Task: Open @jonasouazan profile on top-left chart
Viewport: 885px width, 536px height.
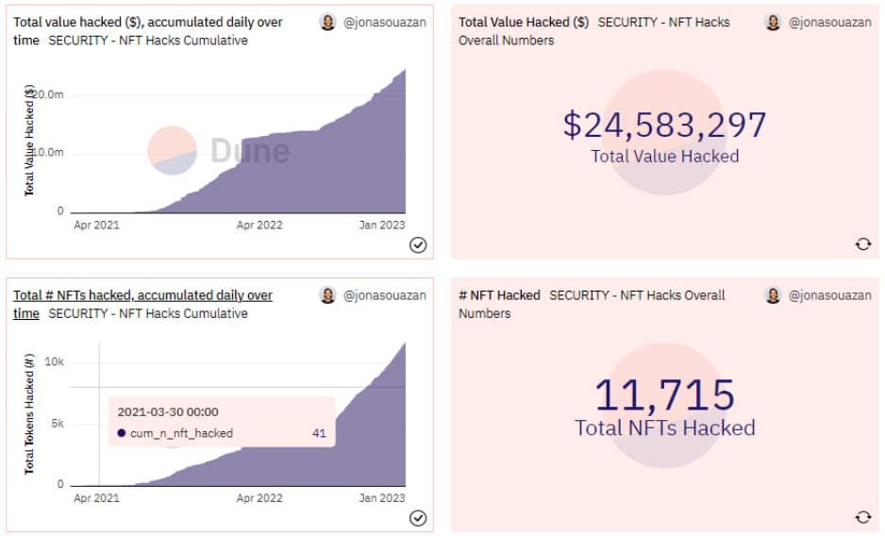Action: [385, 22]
